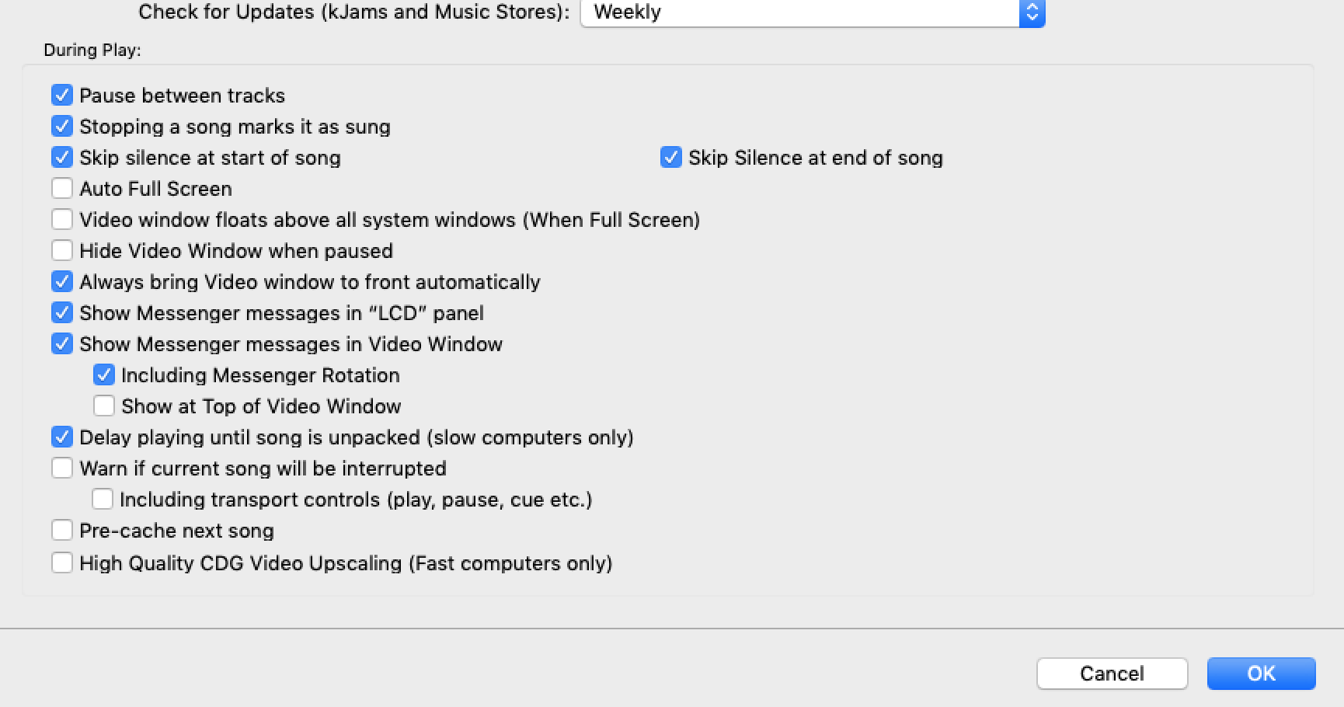The image size is (1344, 707).
Task: Confirm preferences with the OK button
Action: [x=1261, y=674]
